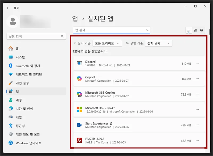
Task: Click the Discord Inc. publisher text
Action: tap(106, 65)
